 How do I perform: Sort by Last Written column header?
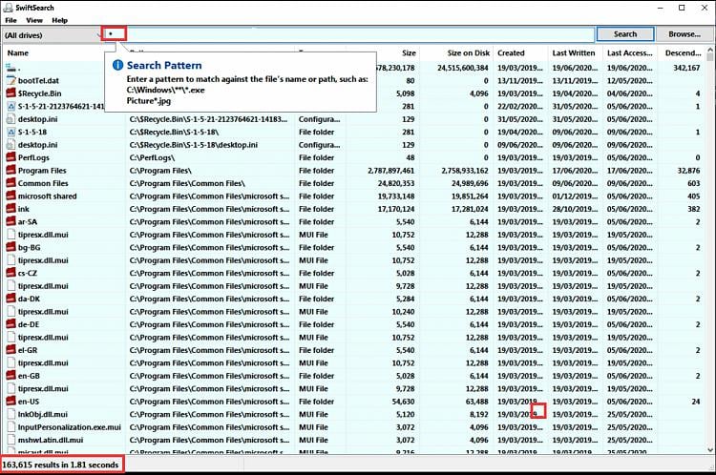pos(574,52)
